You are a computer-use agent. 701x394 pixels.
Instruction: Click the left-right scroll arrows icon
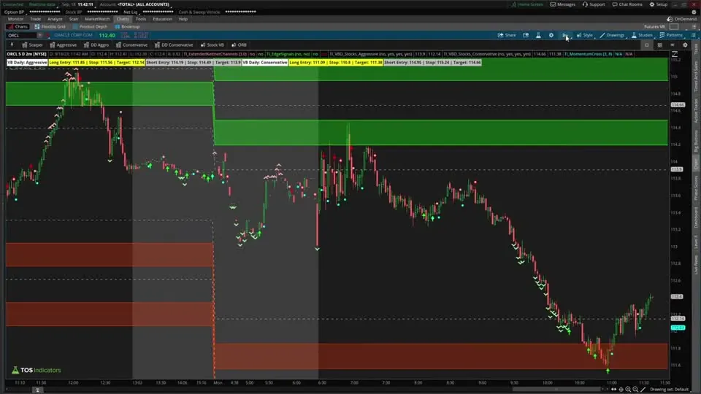613,390
